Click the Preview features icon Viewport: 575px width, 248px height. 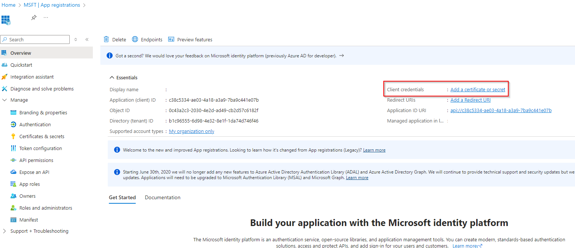click(172, 39)
